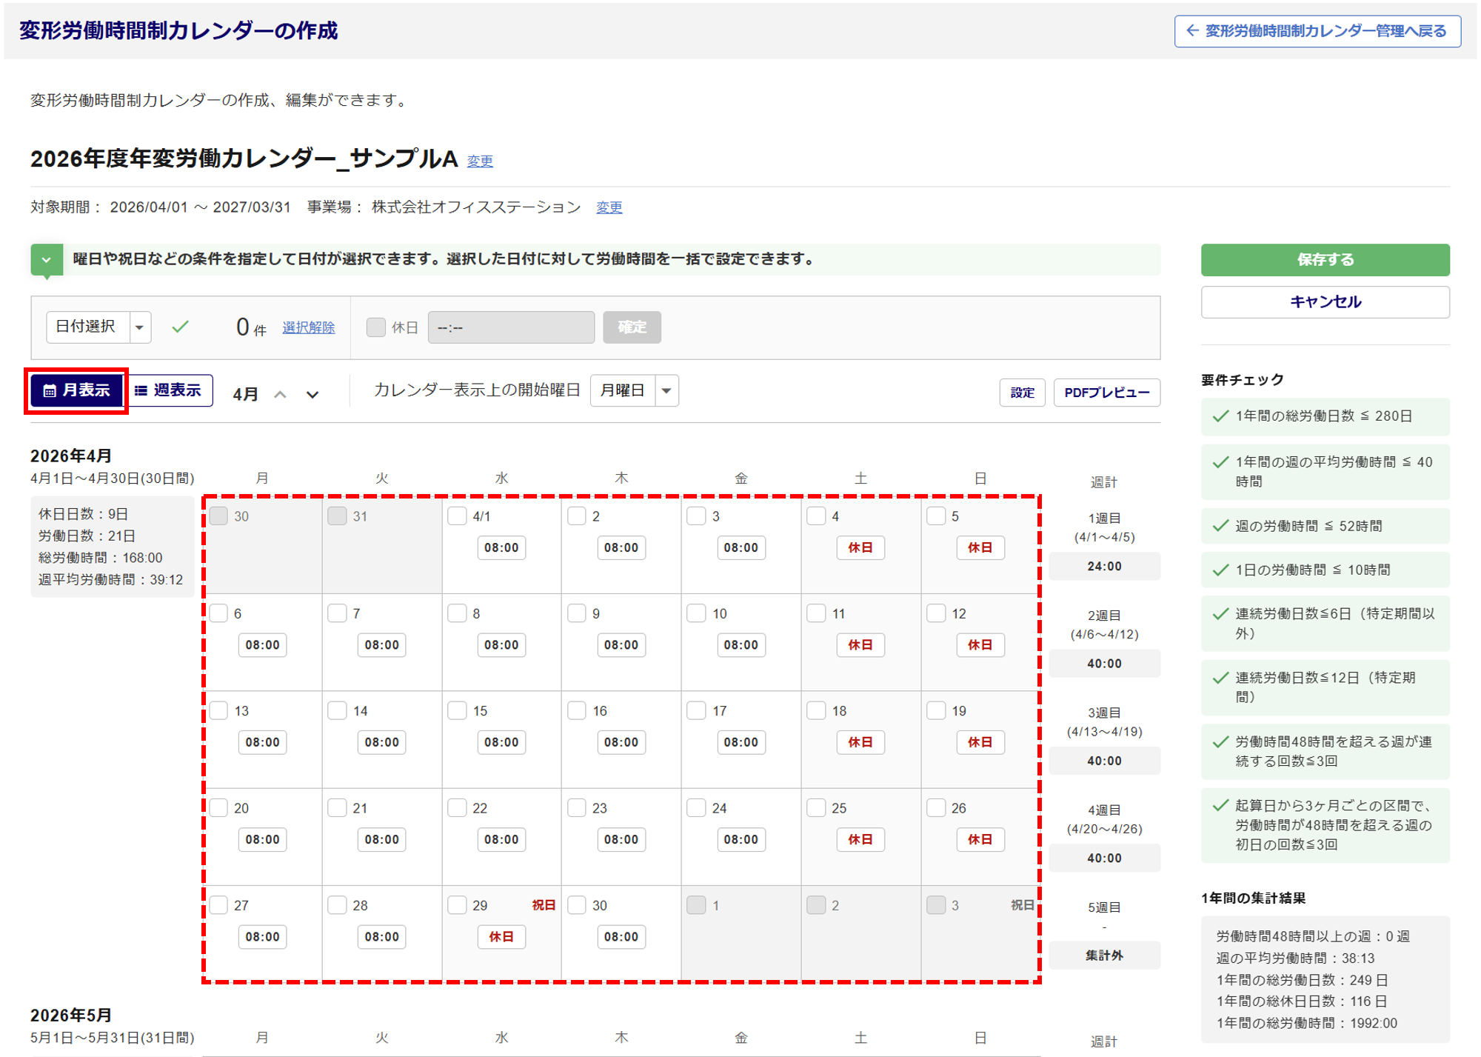1481x1057 pixels.
Task: Check the box for April 29 holiday
Action: [x=457, y=905]
